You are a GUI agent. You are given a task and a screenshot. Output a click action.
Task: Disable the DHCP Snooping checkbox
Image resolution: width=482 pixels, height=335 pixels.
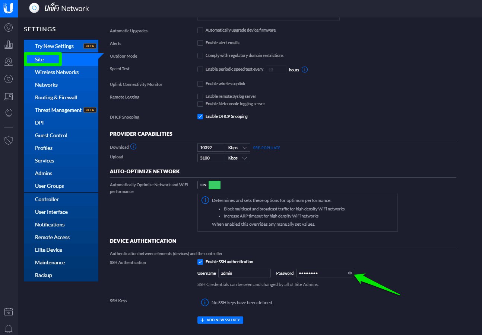click(x=200, y=116)
